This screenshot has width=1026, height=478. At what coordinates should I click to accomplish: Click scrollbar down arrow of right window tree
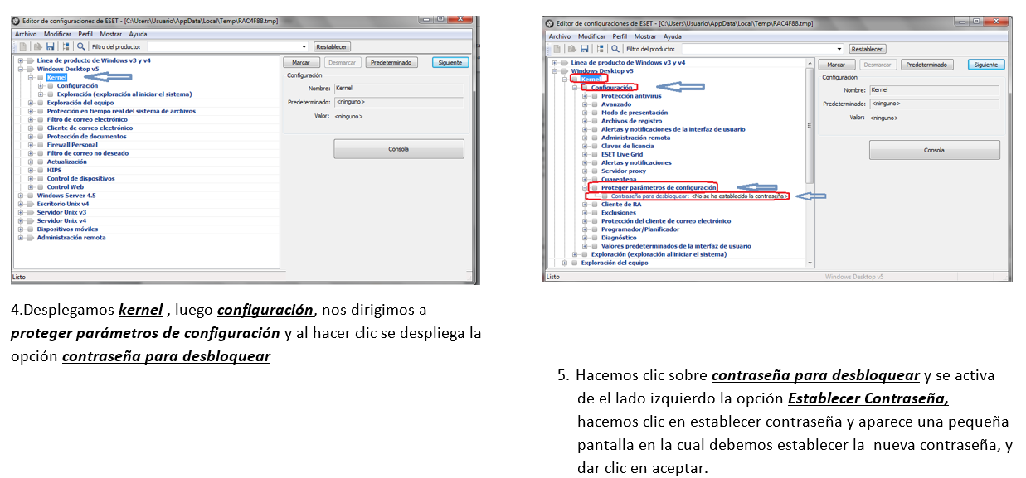810,263
